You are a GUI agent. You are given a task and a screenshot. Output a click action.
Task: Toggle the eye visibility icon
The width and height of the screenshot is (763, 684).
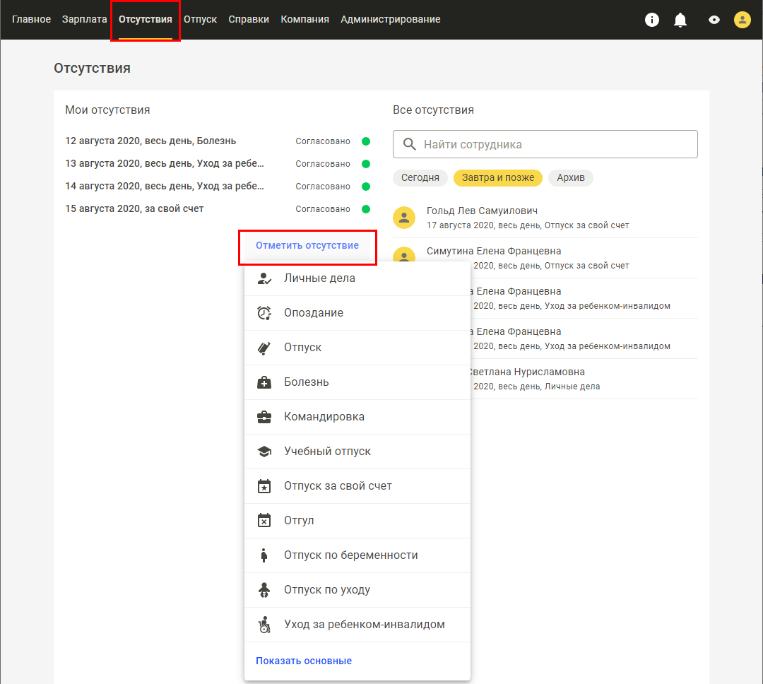[x=714, y=20]
